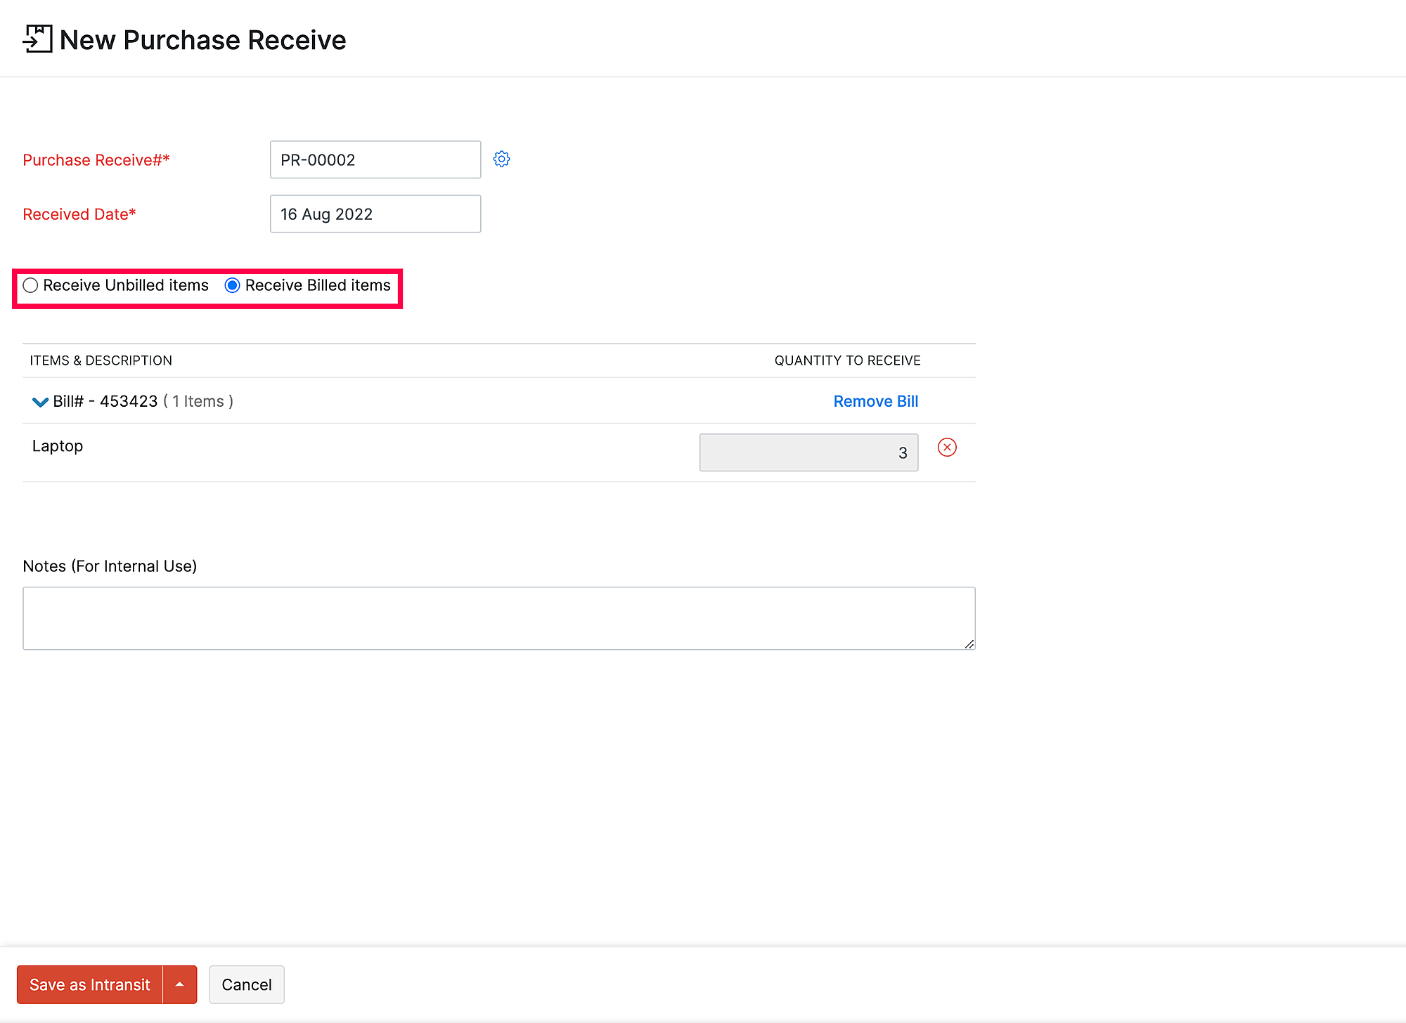Open Purchase Receive number settings gear

(x=501, y=159)
